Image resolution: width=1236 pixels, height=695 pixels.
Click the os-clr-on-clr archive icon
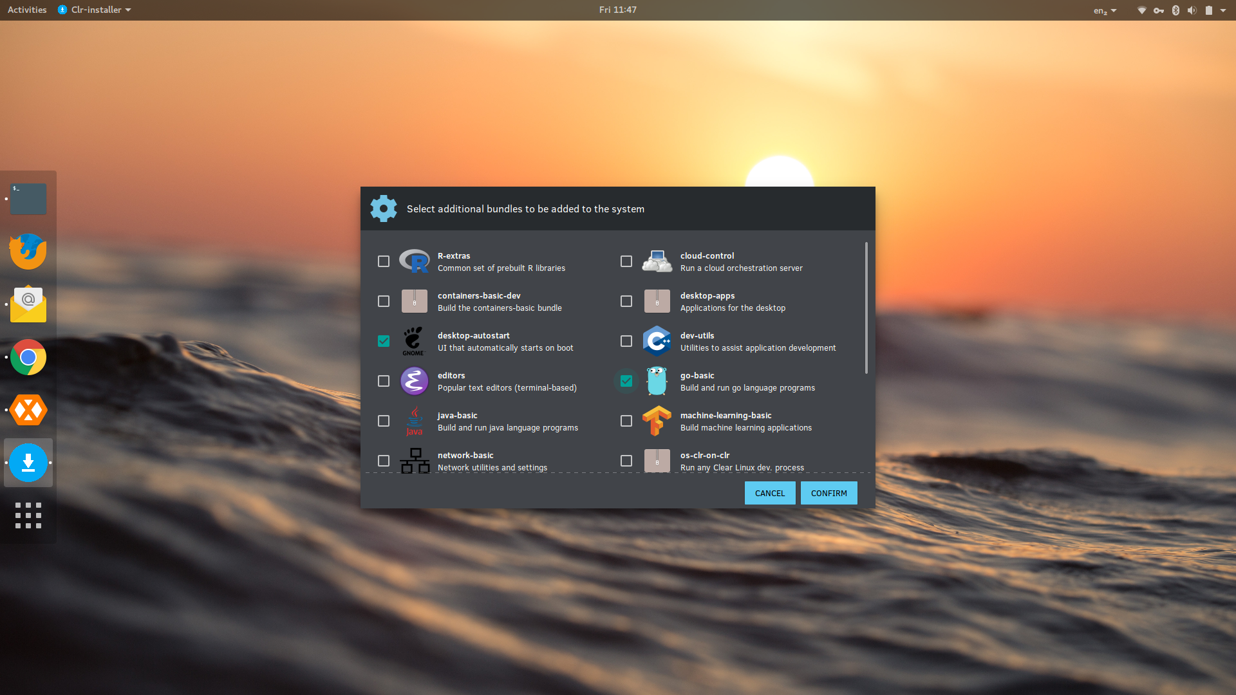[657, 461]
